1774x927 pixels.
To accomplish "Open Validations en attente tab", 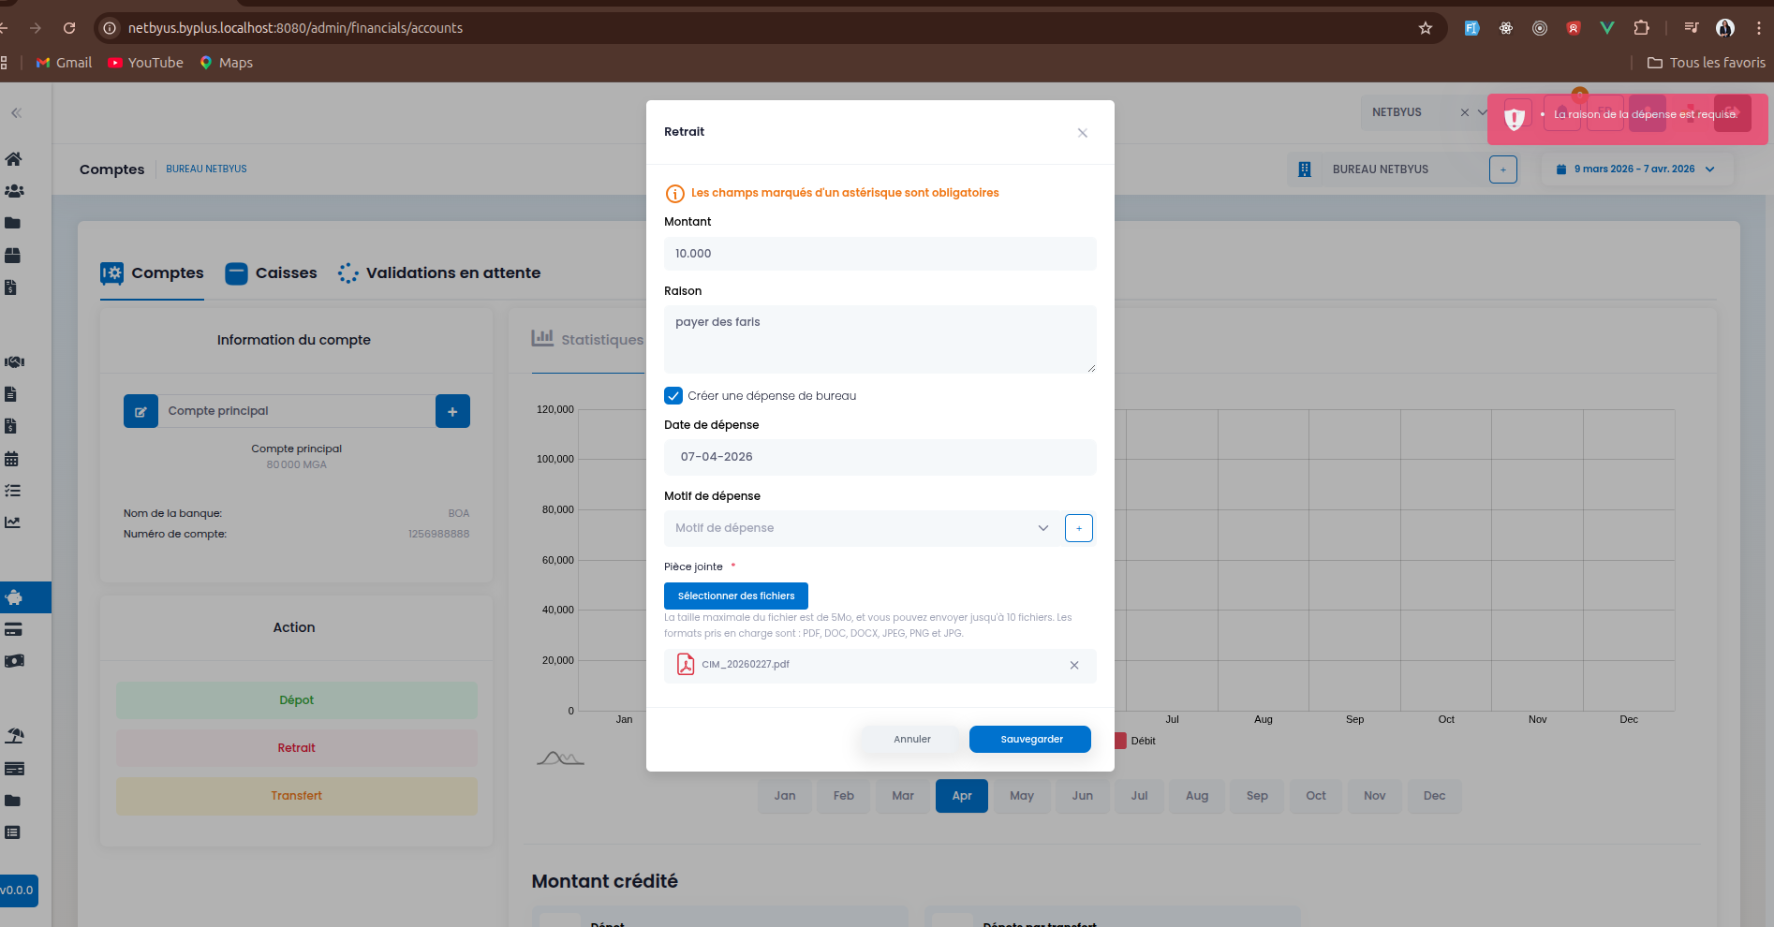I will 440,273.
